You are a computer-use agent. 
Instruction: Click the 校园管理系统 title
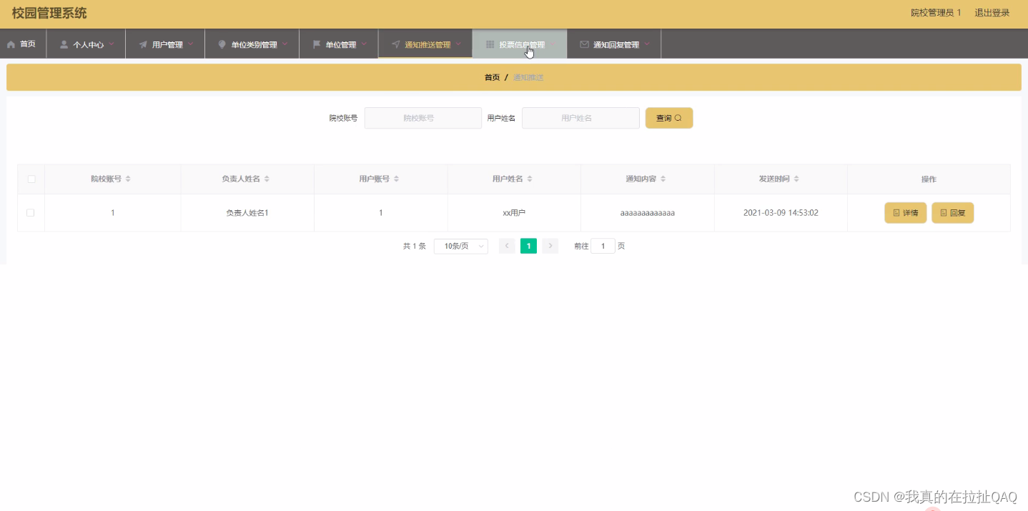click(49, 13)
